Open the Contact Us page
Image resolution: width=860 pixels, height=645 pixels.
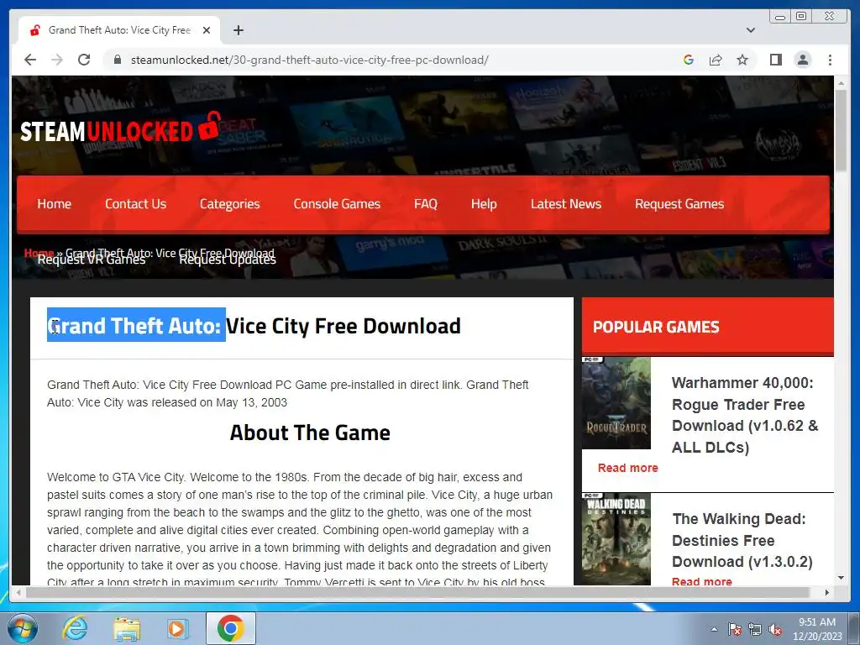point(135,204)
